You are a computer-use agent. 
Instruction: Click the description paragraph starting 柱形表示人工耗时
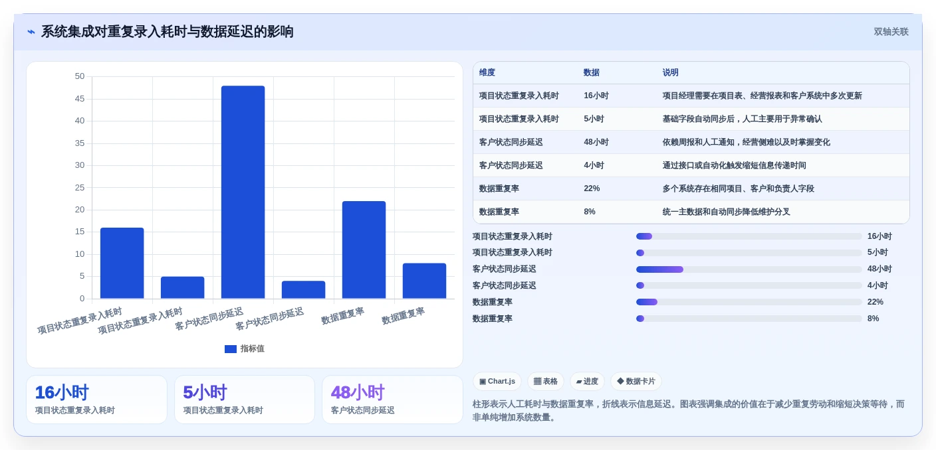click(x=689, y=410)
